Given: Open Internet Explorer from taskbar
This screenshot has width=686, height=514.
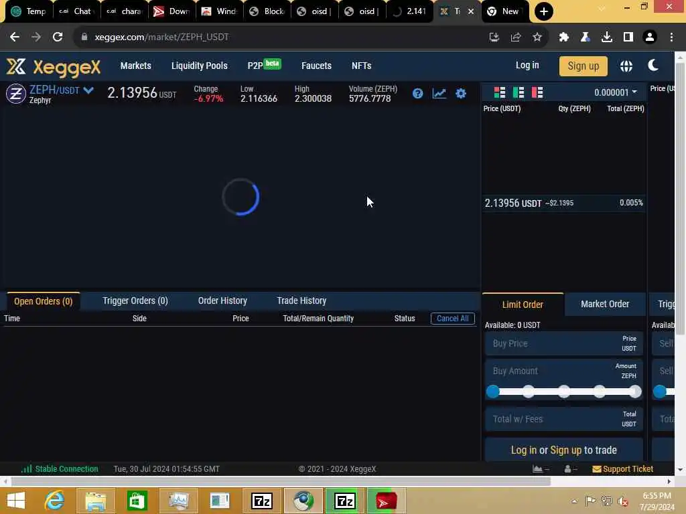Looking at the screenshot, I should point(54,501).
